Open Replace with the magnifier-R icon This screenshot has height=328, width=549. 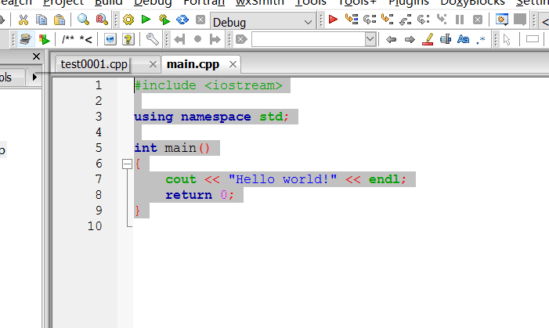(x=102, y=20)
